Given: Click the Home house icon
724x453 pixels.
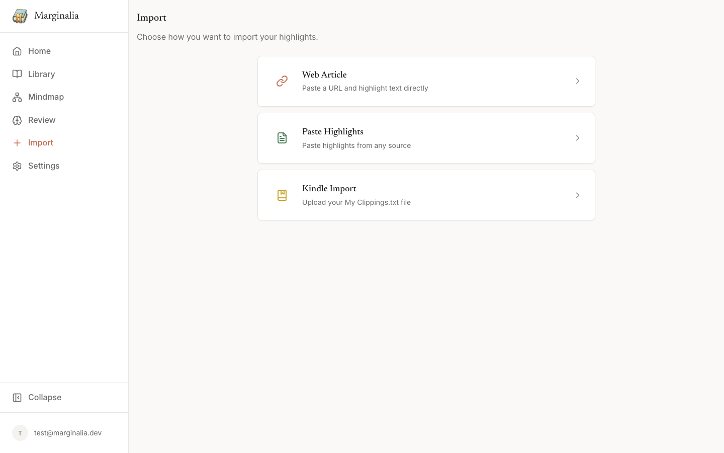Looking at the screenshot, I should 17,51.
